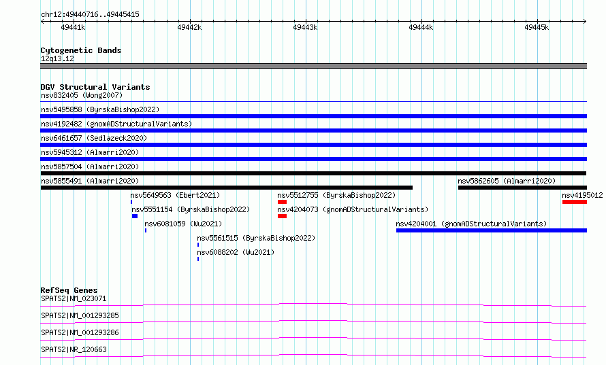Click the grey 12q13.12 cytogenetic band bar

click(313, 66)
